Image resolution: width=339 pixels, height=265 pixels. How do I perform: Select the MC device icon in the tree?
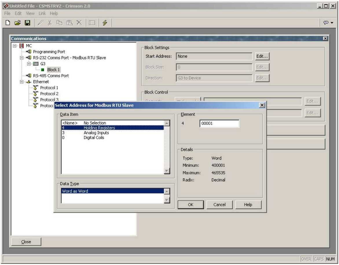(22, 46)
